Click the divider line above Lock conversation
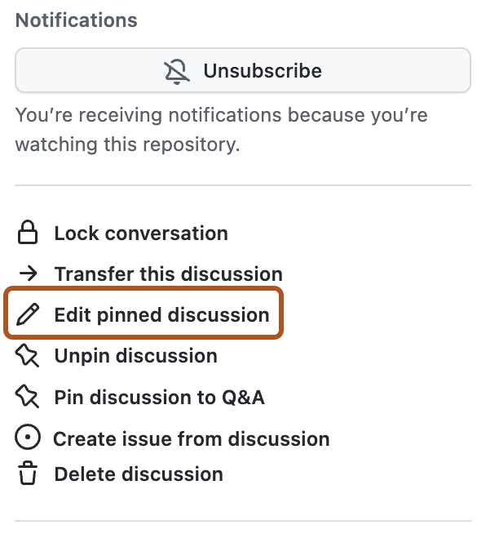The image size is (499, 534). pyautogui.click(x=243, y=186)
